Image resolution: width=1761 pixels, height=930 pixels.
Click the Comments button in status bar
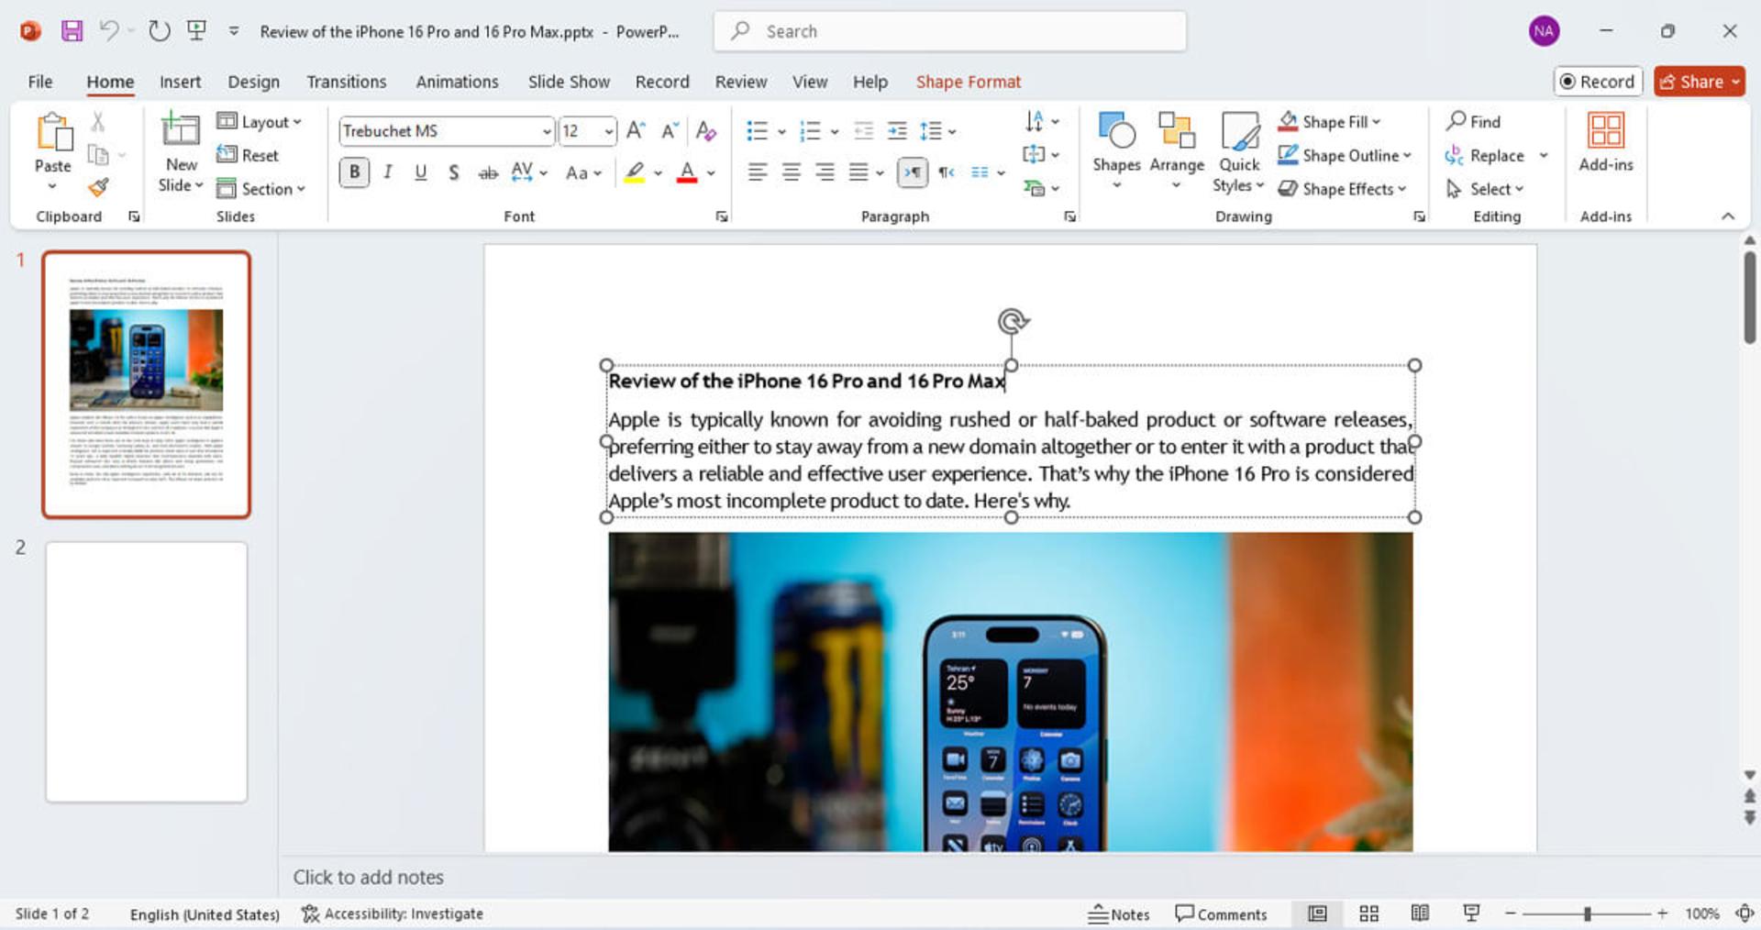click(x=1221, y=913)
